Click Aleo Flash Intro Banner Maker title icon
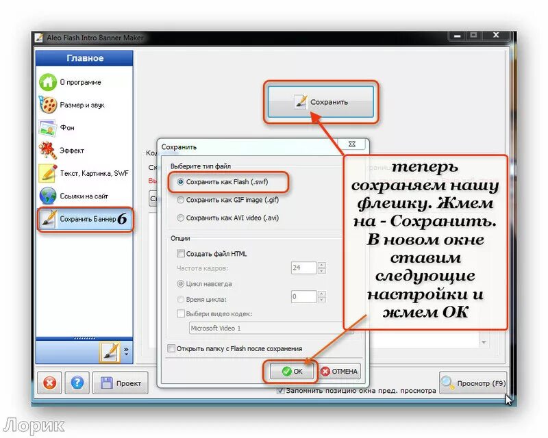 point(39,38)
